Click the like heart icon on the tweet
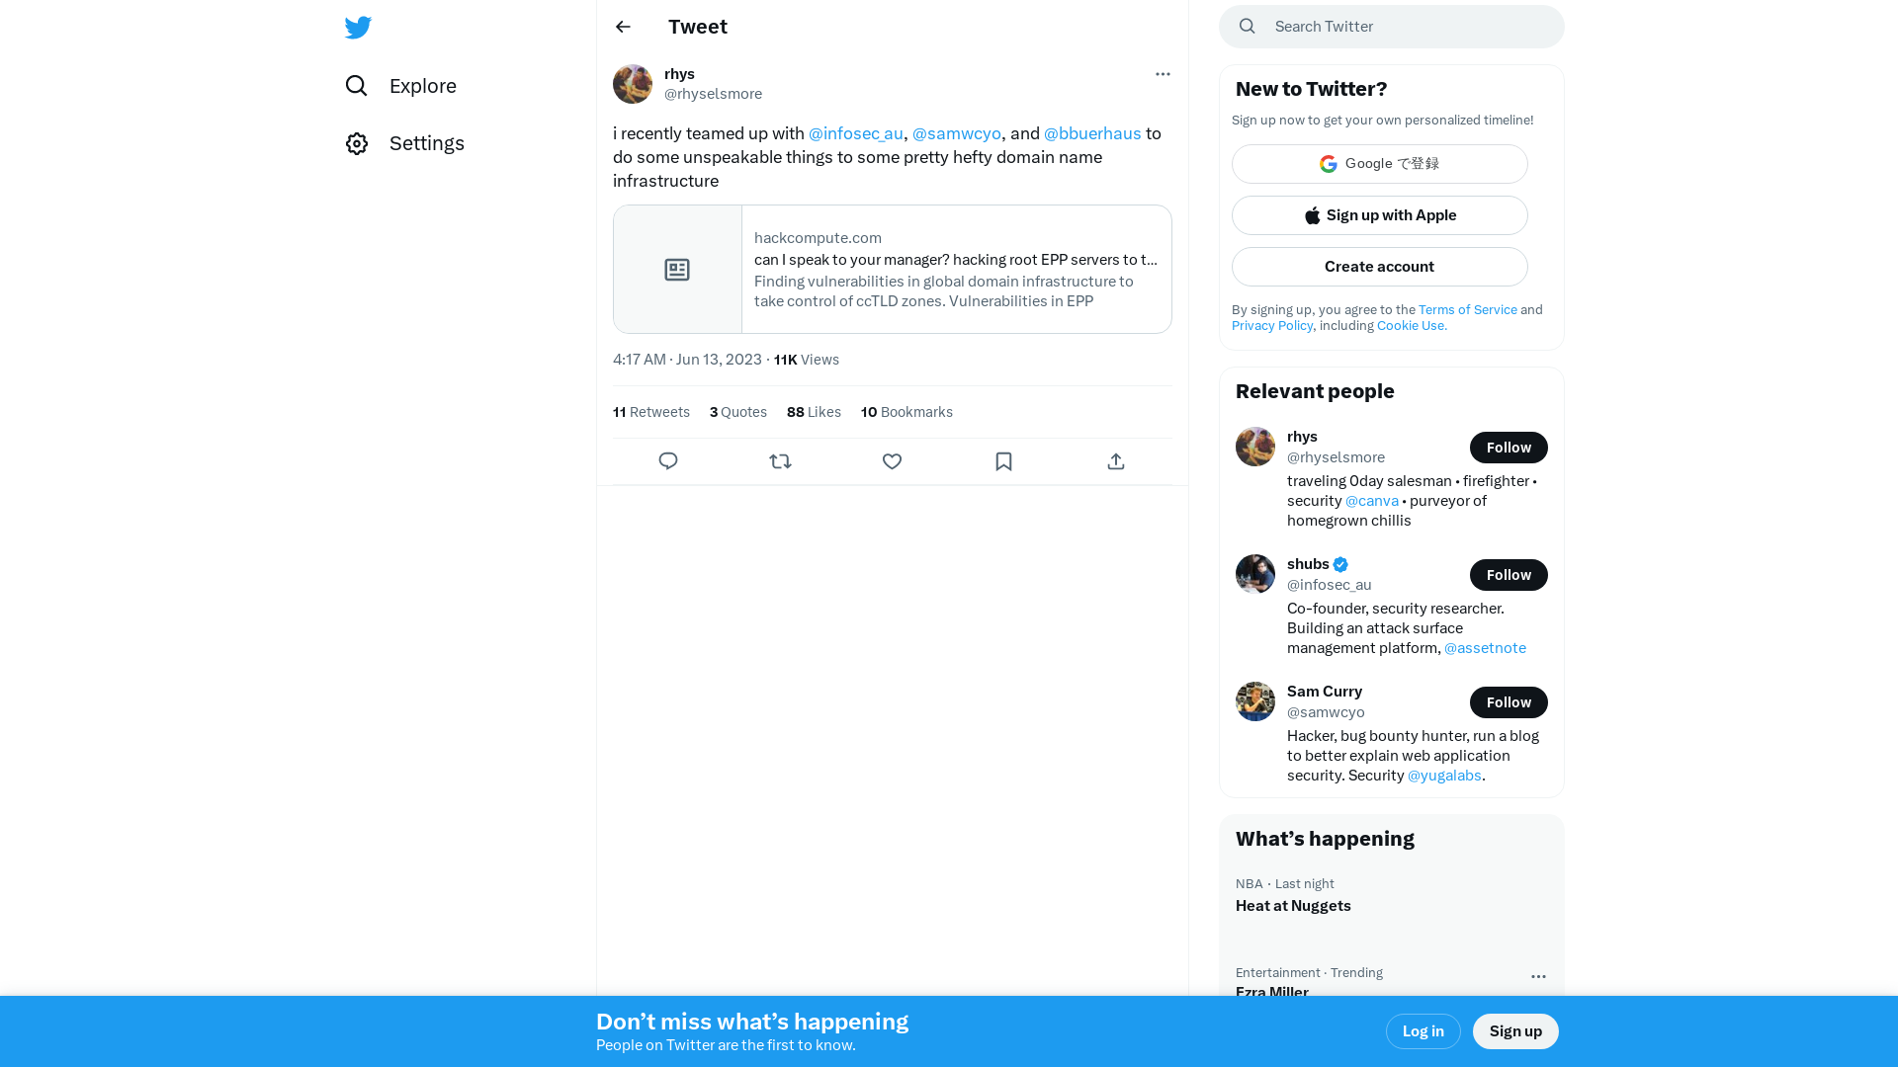Screen dimensions: 1898x1067 [892, 461]
